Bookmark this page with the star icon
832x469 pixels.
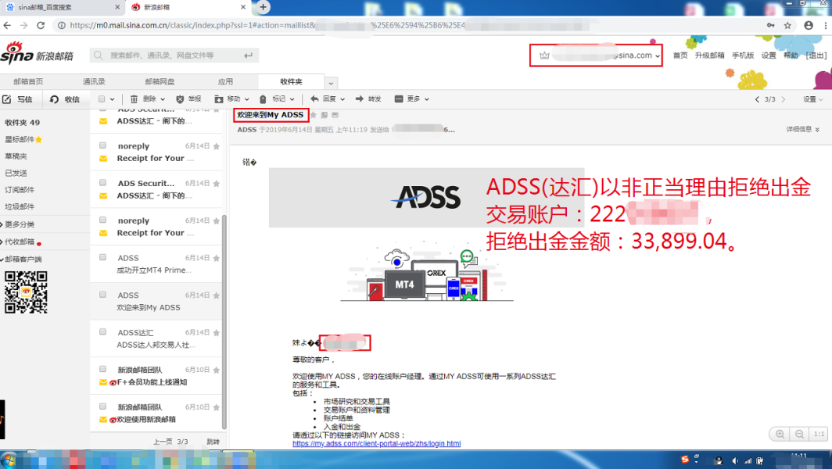787,25
